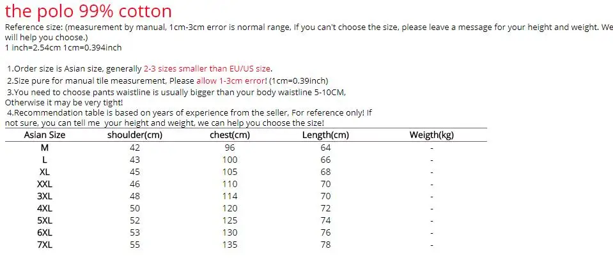
Task: Select the "shoulder(cm)" column header
Action: [134, 135]
